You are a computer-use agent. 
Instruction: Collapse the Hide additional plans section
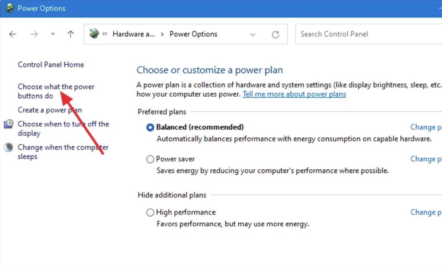click(172, 195)
